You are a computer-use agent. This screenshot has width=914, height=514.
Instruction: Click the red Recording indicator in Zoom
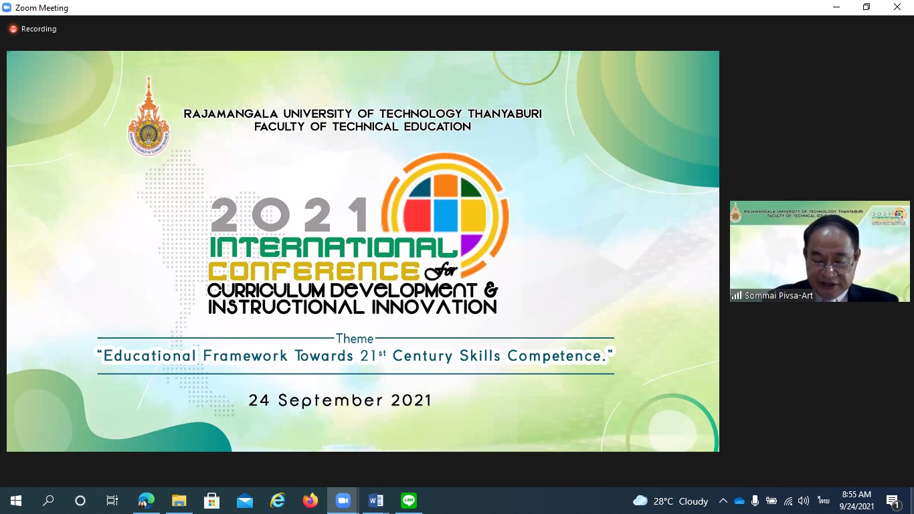(x=32, y=29)
